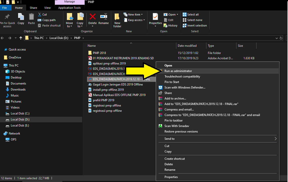Click the Cut scissors icon
The height and width of the screenshot is (182, 288).
coord(40,14)
